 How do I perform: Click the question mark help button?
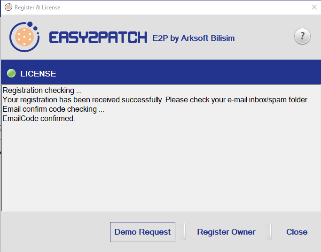pyautogui.click(x=302, y=37)
